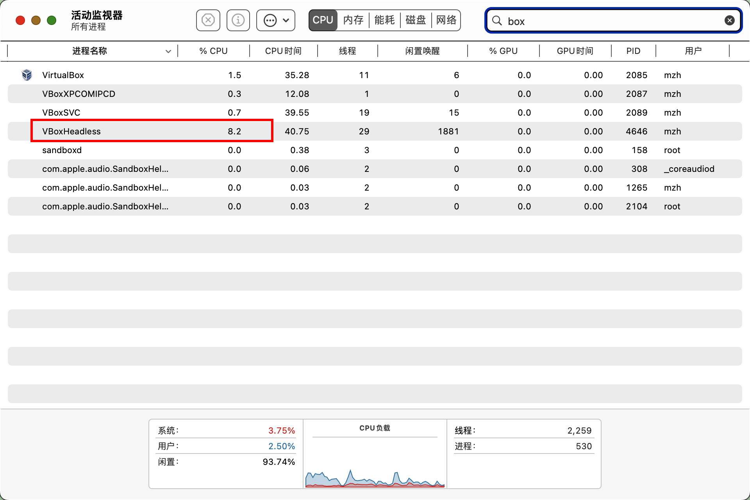Focus the search field containing box
Screen dimensions: 750x500
613,21
